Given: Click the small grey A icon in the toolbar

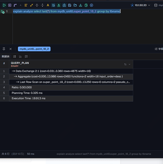Looking at the screenshot, I should (21, 5).
